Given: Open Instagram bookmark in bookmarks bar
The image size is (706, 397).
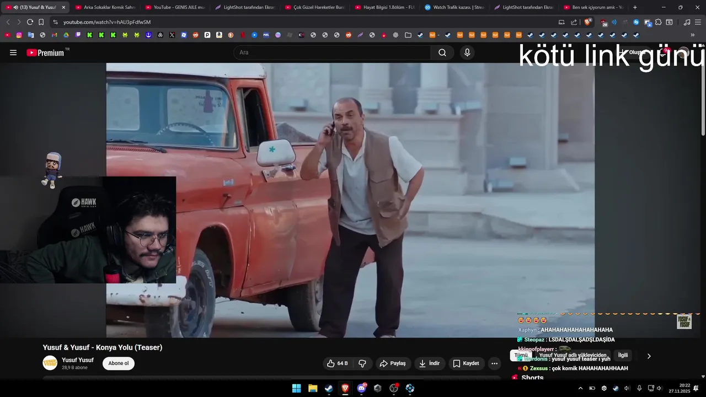Looking at the screenshot, I should tap(19, 35).
